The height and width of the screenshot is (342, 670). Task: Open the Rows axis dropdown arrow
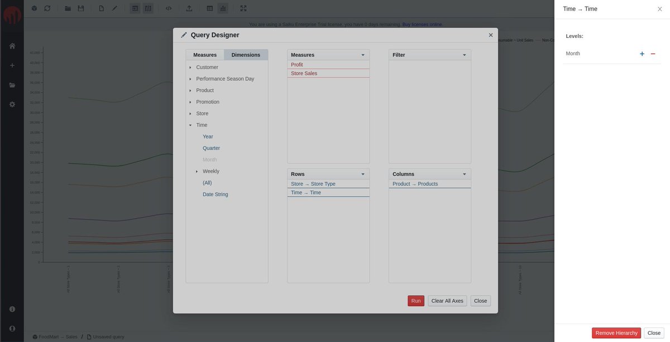(363, 174)
